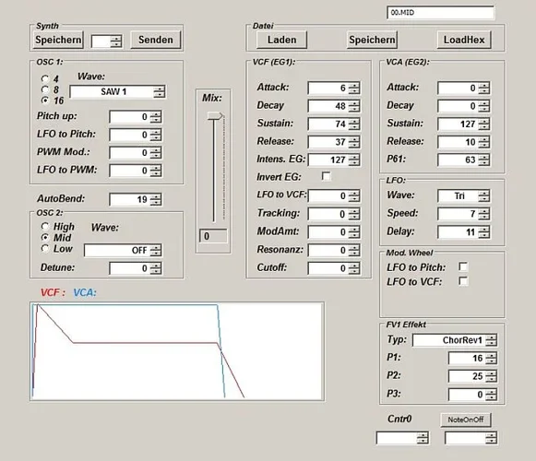Click the Mix slider thumb

point(215,116)
